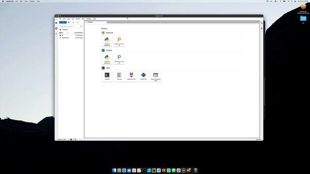Image resolution: width=310 pixels, height=174 pixels.
Task: Open the Tabs menu in JupyterLab
Action: coord(83,19)
